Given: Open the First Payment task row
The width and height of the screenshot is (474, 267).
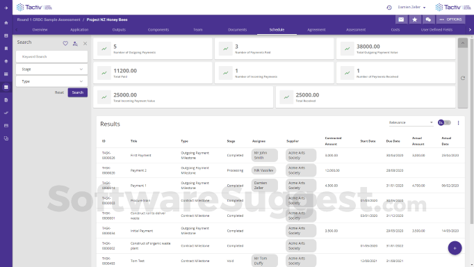Looking at the screenshot, I should point(281,155).
